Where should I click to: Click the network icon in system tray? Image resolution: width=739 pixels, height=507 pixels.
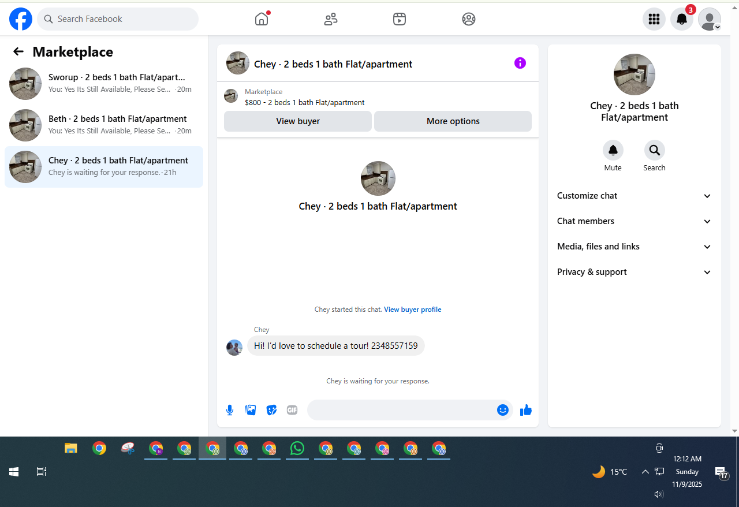click(659, 472)
